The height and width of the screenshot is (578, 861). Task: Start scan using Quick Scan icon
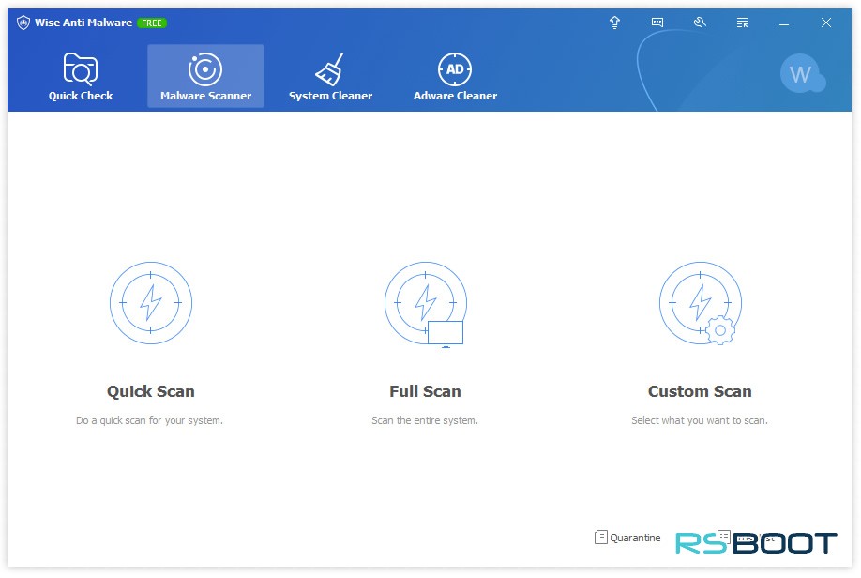[150, 303]
